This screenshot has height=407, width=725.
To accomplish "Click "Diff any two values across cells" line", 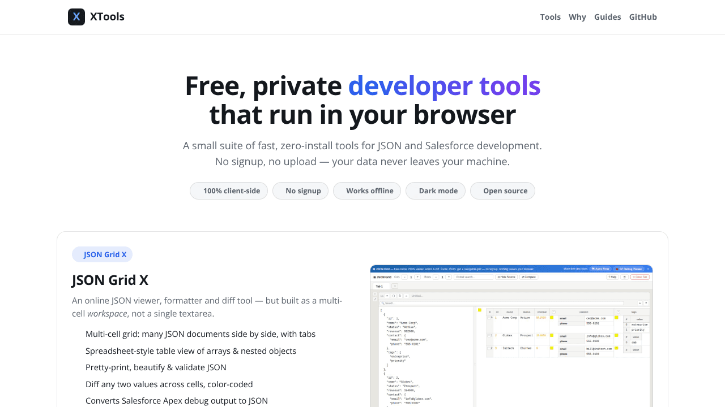I will pos(169,384).
